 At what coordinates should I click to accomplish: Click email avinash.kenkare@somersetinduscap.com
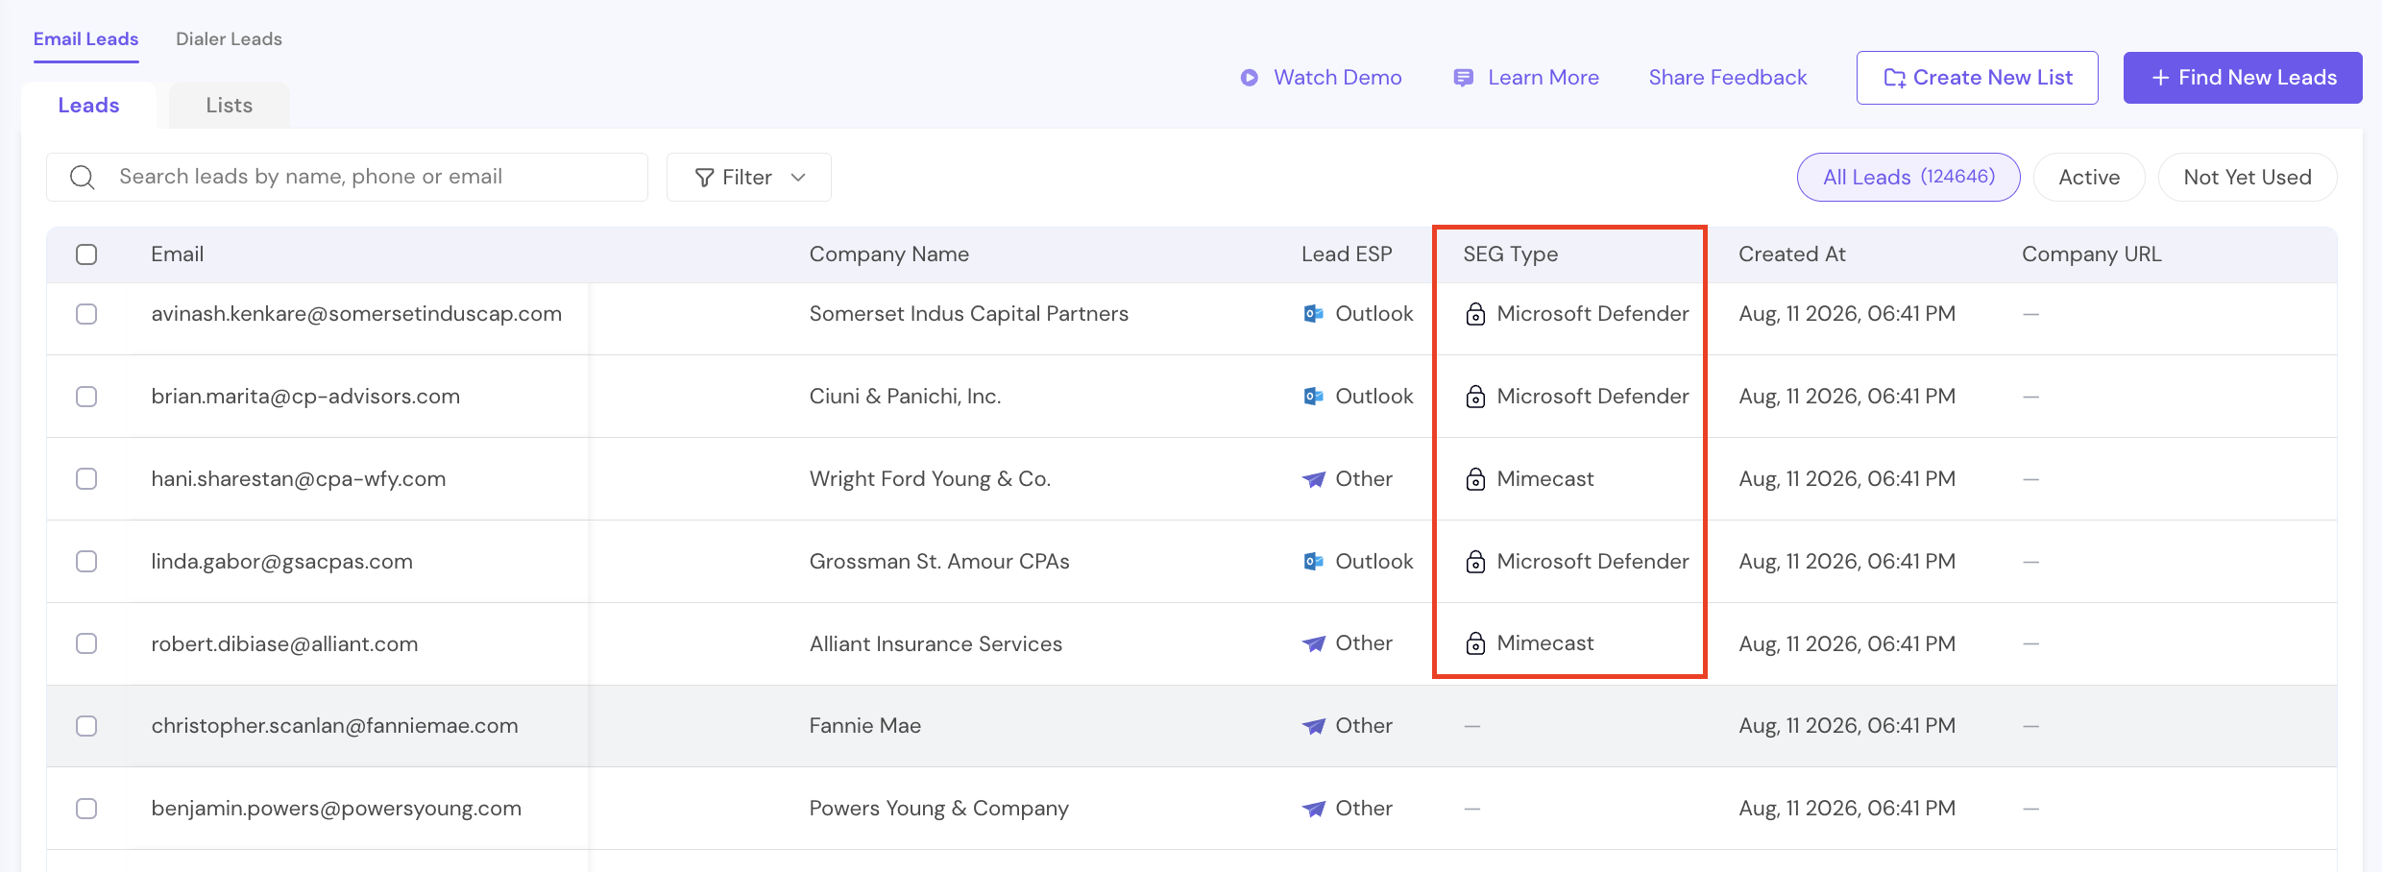tap(356, 314)
